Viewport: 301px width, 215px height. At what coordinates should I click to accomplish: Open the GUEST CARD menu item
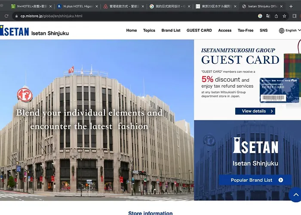[199, 31]
